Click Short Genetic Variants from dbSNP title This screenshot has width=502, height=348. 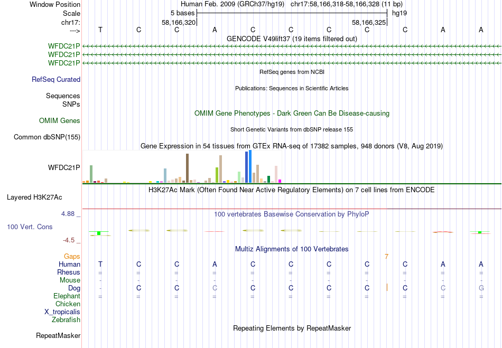(292, 129)
